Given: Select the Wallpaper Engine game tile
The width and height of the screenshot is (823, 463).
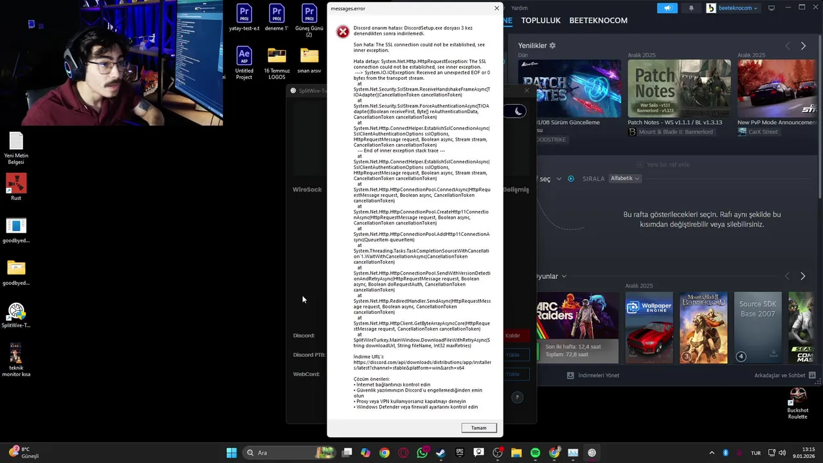Looking at the screenshot, I should tap(649, 327).
